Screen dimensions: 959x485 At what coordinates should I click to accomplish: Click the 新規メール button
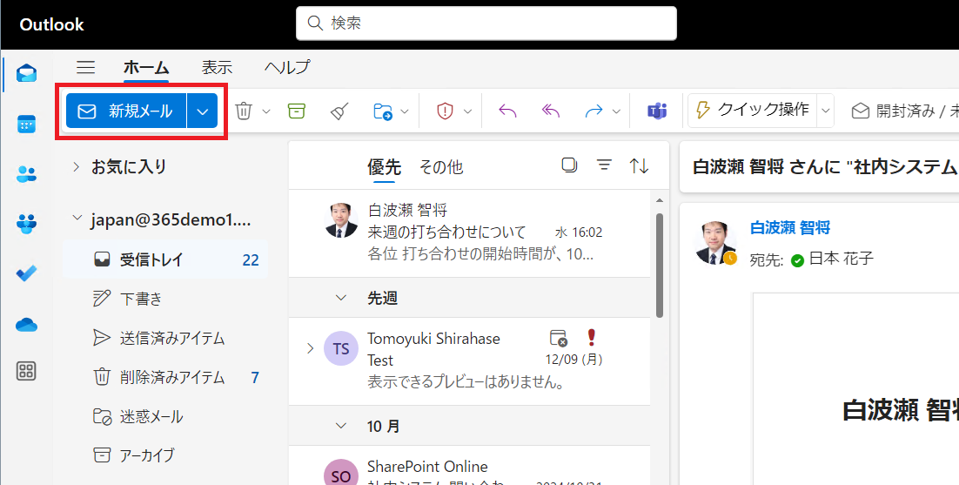[126, 111]
